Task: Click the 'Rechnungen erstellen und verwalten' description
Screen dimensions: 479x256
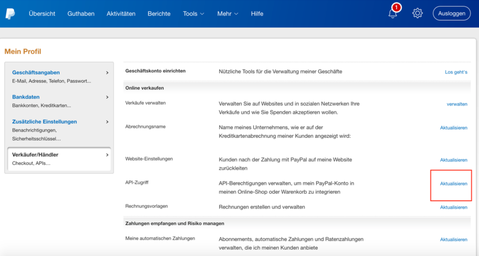Action: 262,207
